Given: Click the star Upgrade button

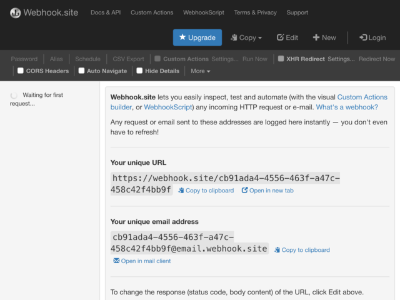Looking at the screenshot, I should (x=197, y=37).
